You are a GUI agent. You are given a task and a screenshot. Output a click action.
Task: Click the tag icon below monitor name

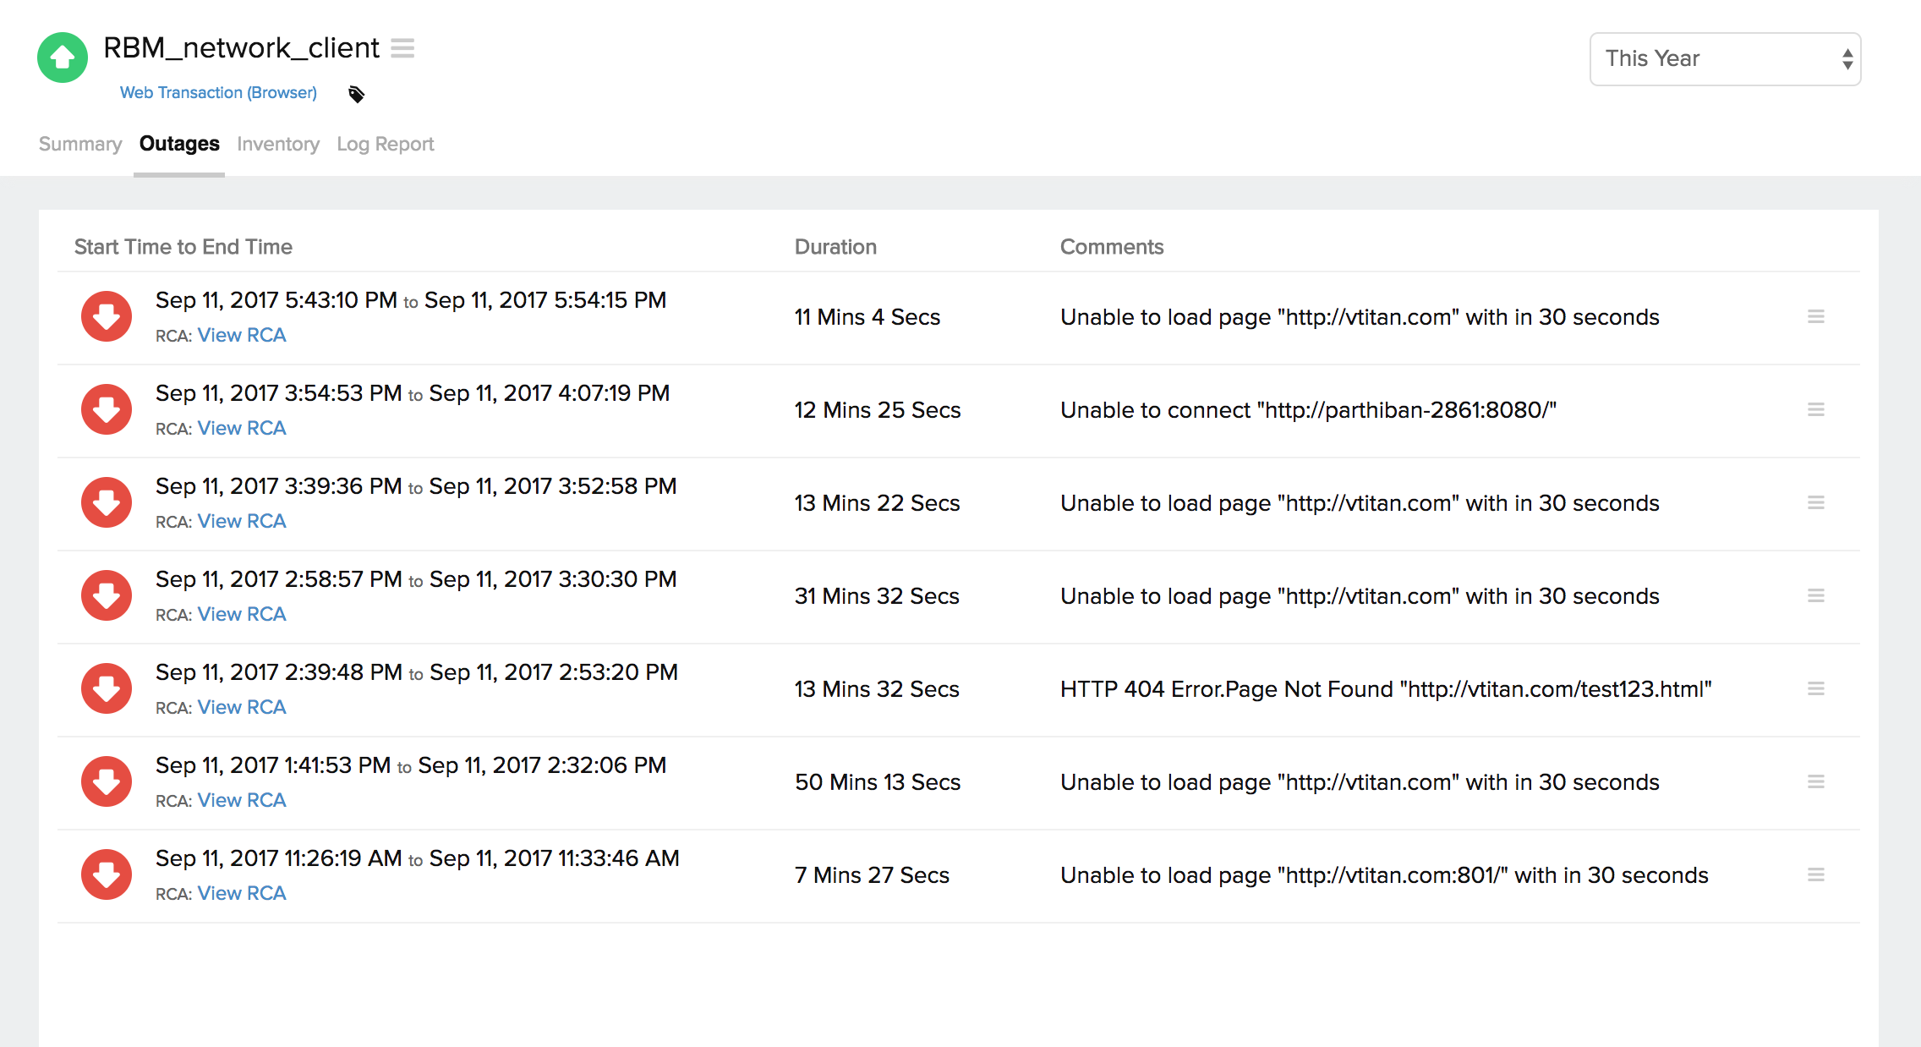point(356,94)
